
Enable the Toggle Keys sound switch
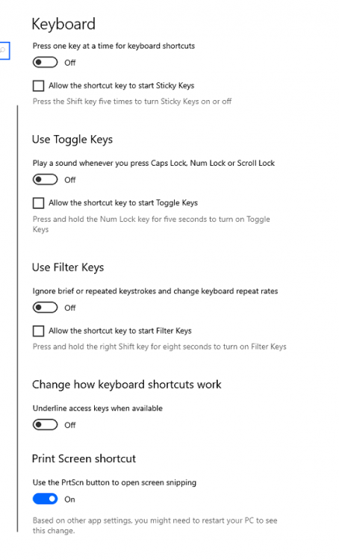45,179
